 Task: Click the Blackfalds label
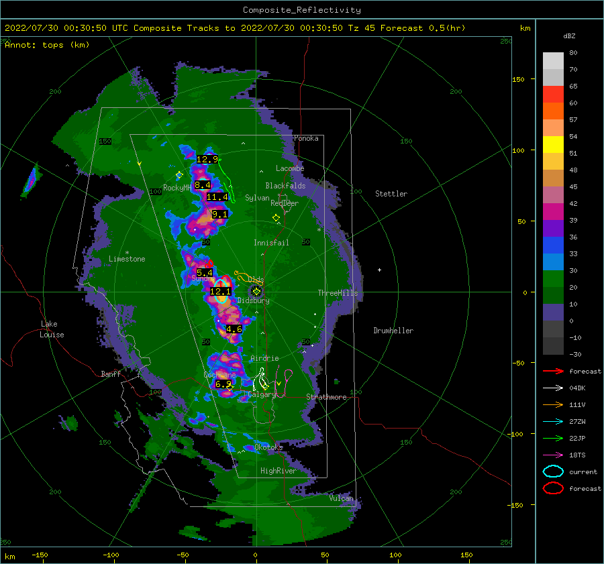pyautogui.click(x=285, y=186)
